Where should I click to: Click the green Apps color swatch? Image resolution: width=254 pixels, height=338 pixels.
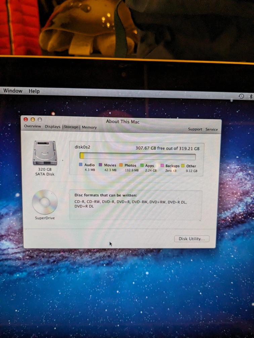[x=142, y=165]
